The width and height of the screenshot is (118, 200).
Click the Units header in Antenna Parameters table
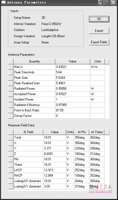(x=98, y=61)
